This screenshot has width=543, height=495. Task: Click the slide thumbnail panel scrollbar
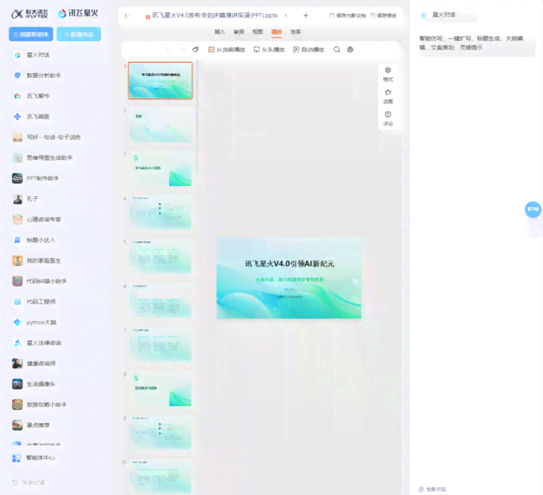point(197,117)
